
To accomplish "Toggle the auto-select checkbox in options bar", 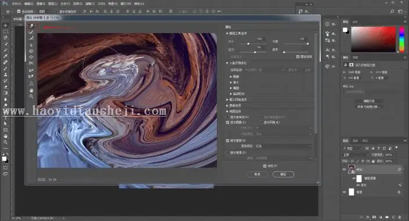I will tap(19, 12).
